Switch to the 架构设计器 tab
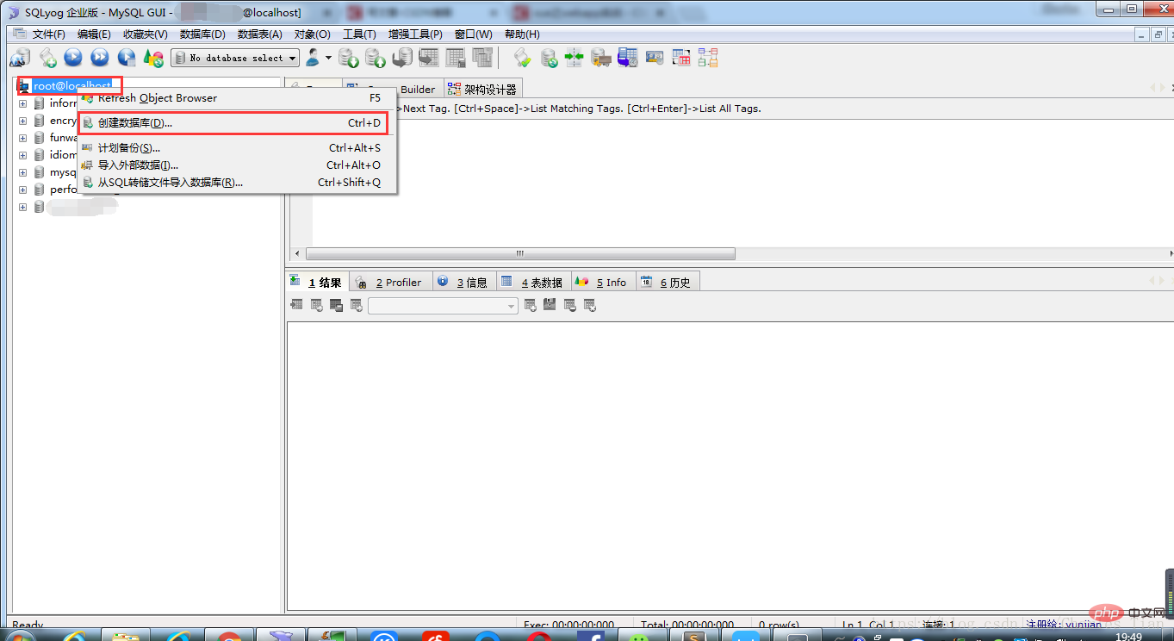Viewport: 1174px width, 641px height. [x=483, y=90]
